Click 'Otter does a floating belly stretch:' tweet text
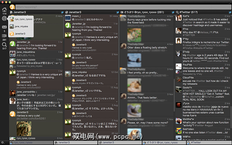Viewport: 232px width, 145px height. (147, 48)
